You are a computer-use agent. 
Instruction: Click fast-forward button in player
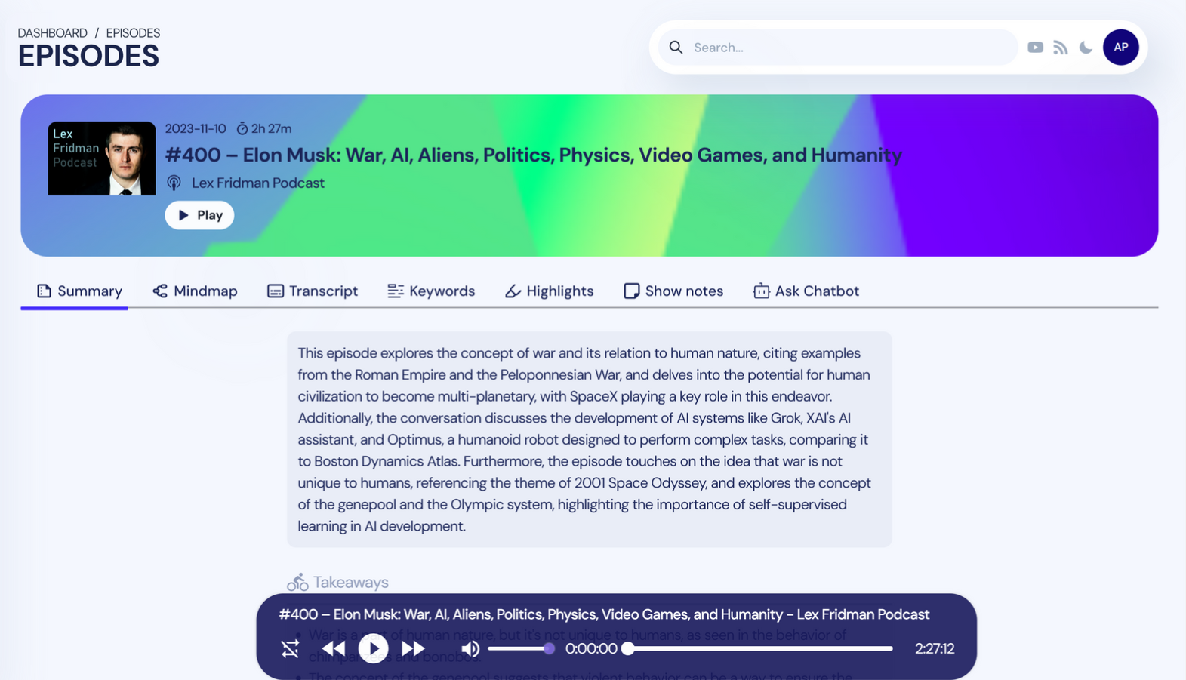[x=413, y=648]
